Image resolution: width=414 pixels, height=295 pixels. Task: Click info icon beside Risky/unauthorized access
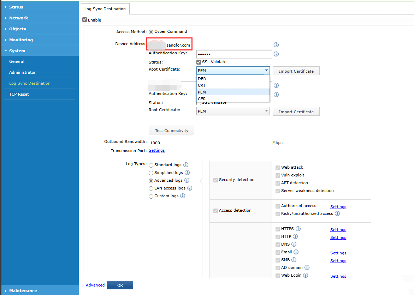(x=337, y=213)
